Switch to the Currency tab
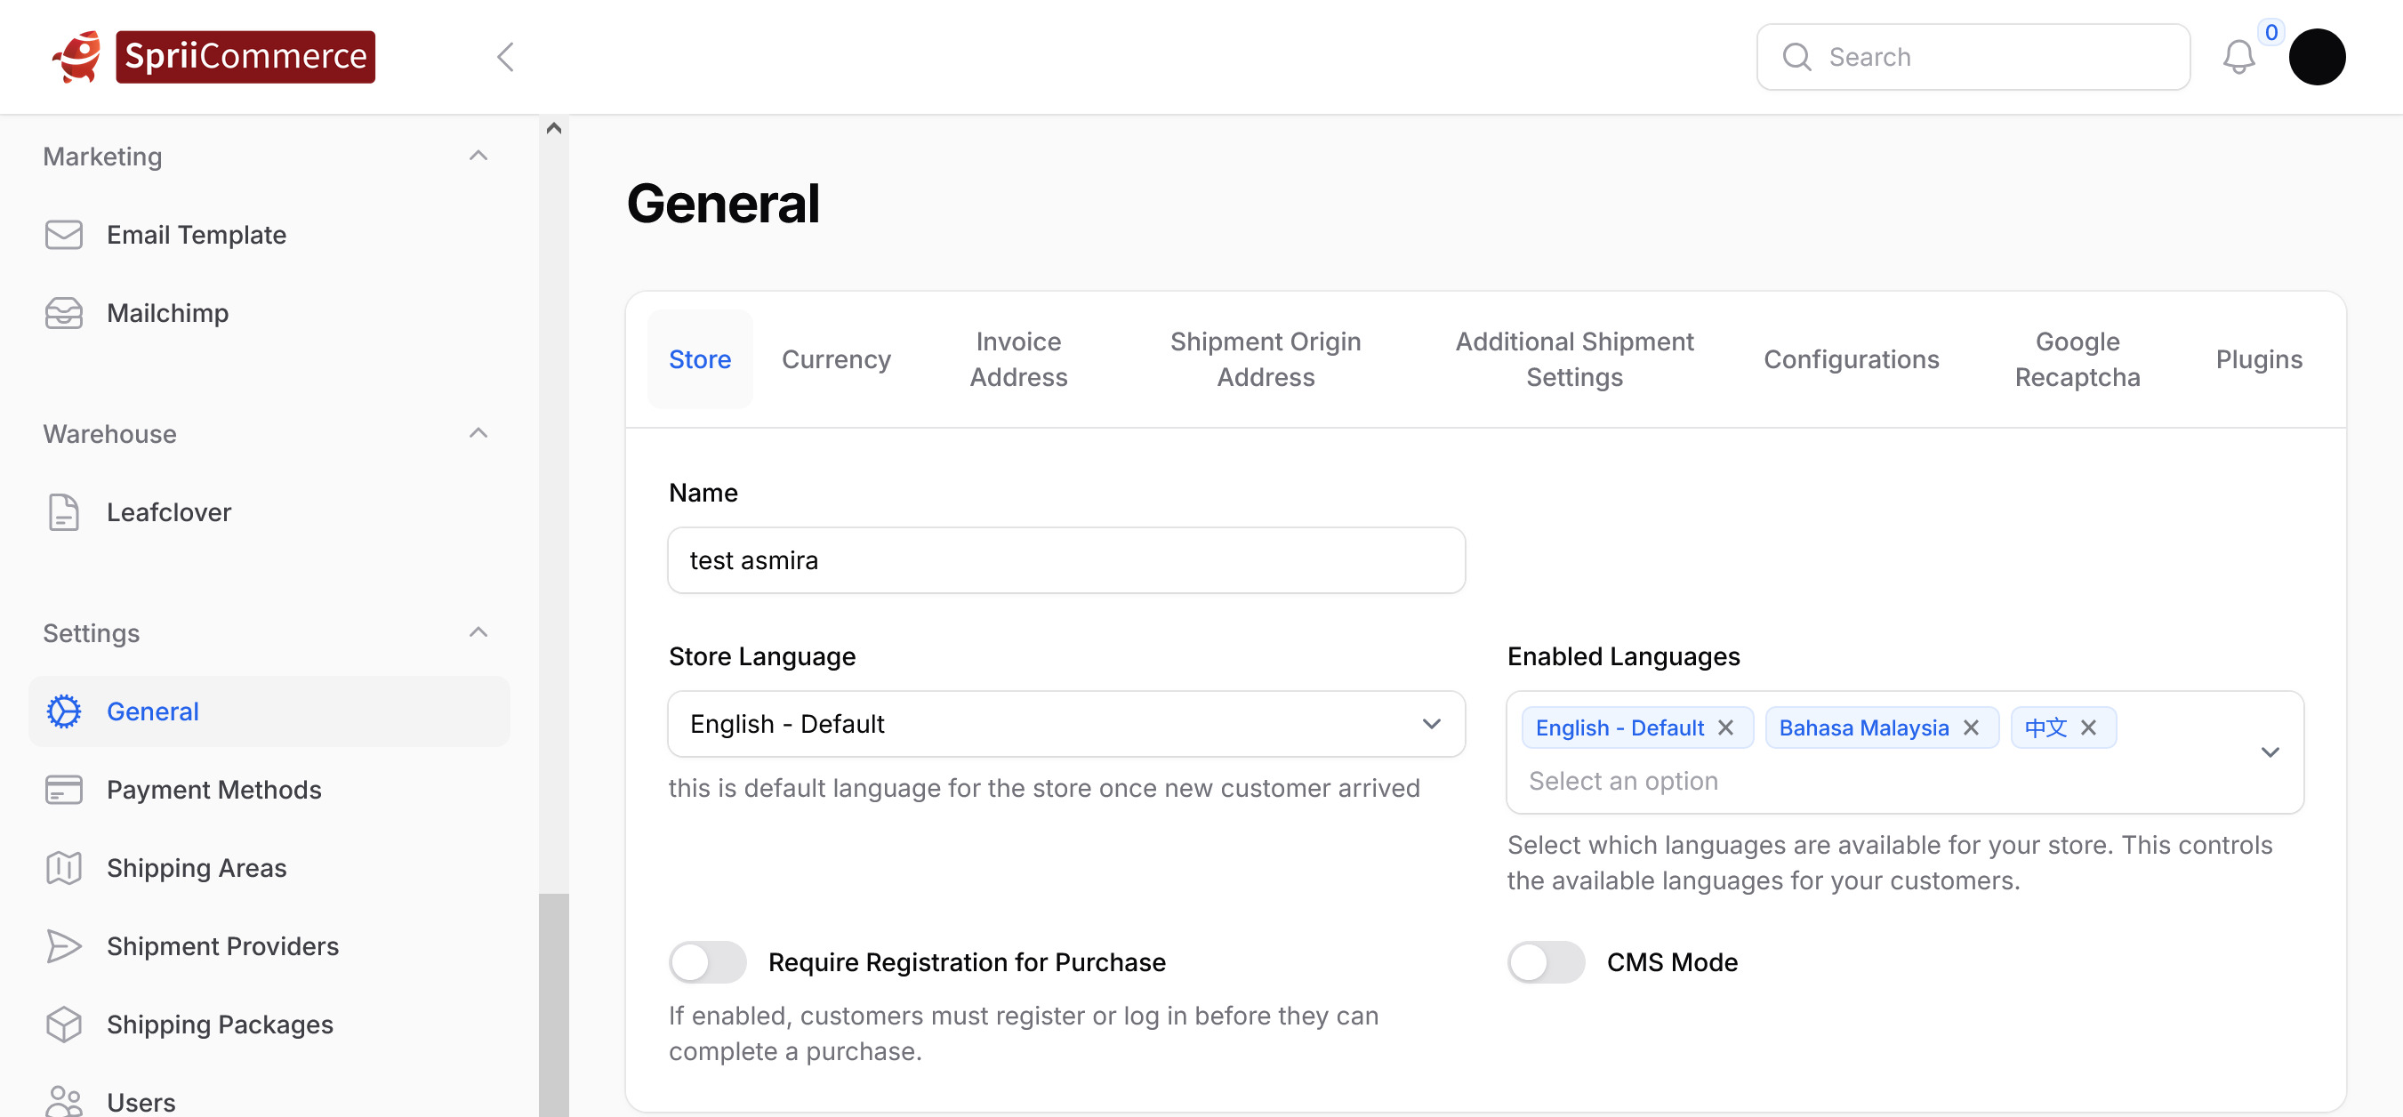 [835, 359]
